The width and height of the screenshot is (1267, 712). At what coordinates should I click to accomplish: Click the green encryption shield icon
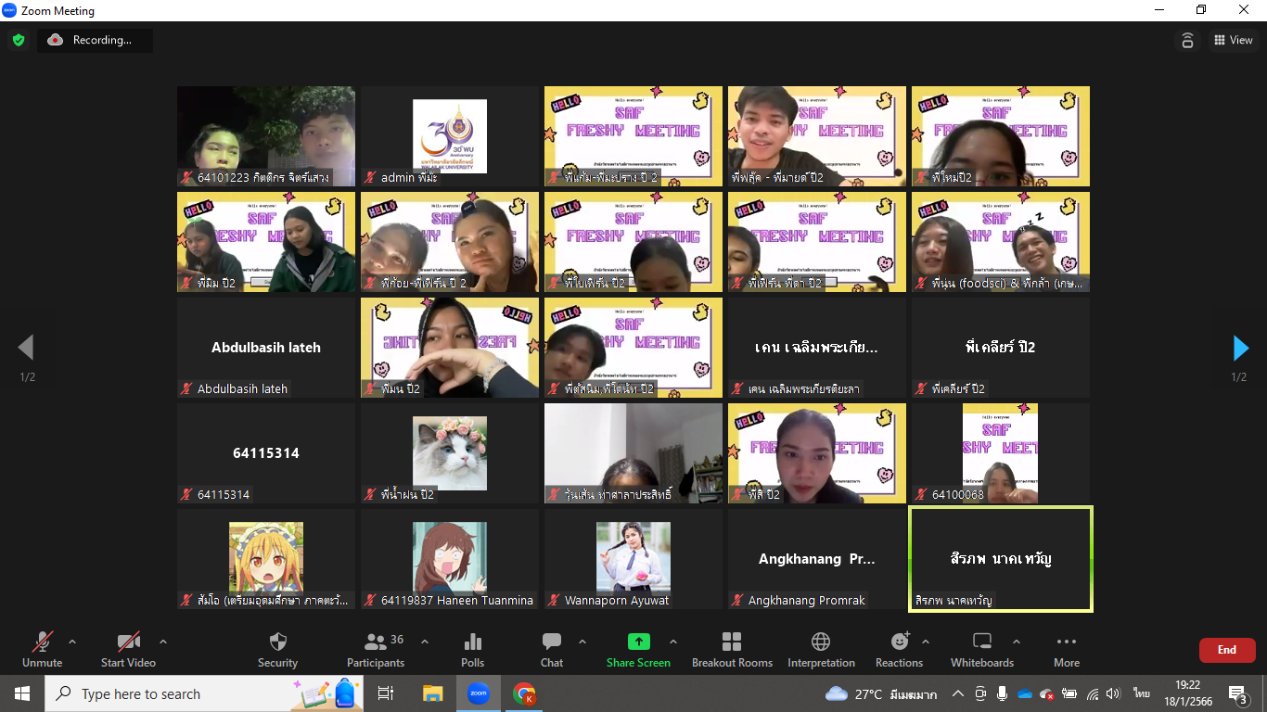[19, 40]
